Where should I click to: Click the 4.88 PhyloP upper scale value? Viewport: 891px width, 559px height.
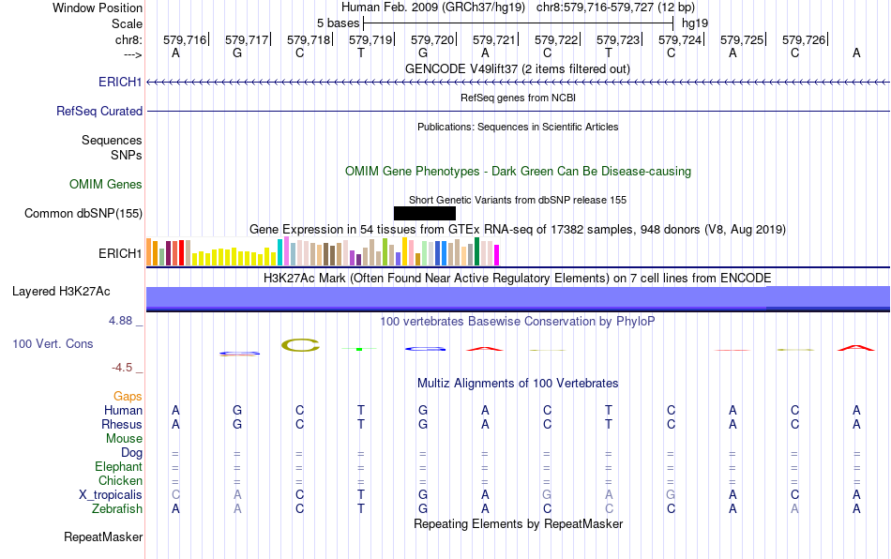pyautogui.click(x=120, y=321)
